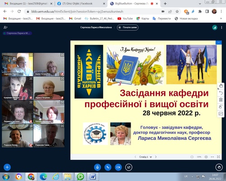Check the connection status indicator

[215, 28]
